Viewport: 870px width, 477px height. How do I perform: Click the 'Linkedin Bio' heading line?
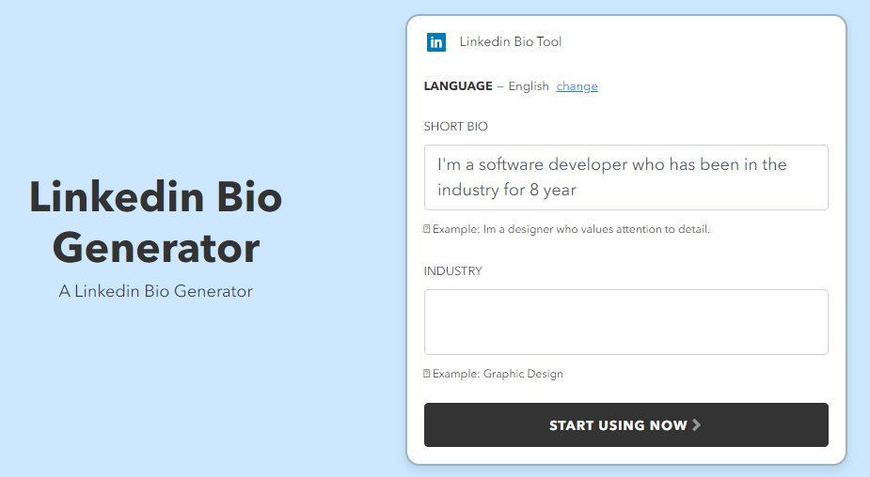pos(156,198)
